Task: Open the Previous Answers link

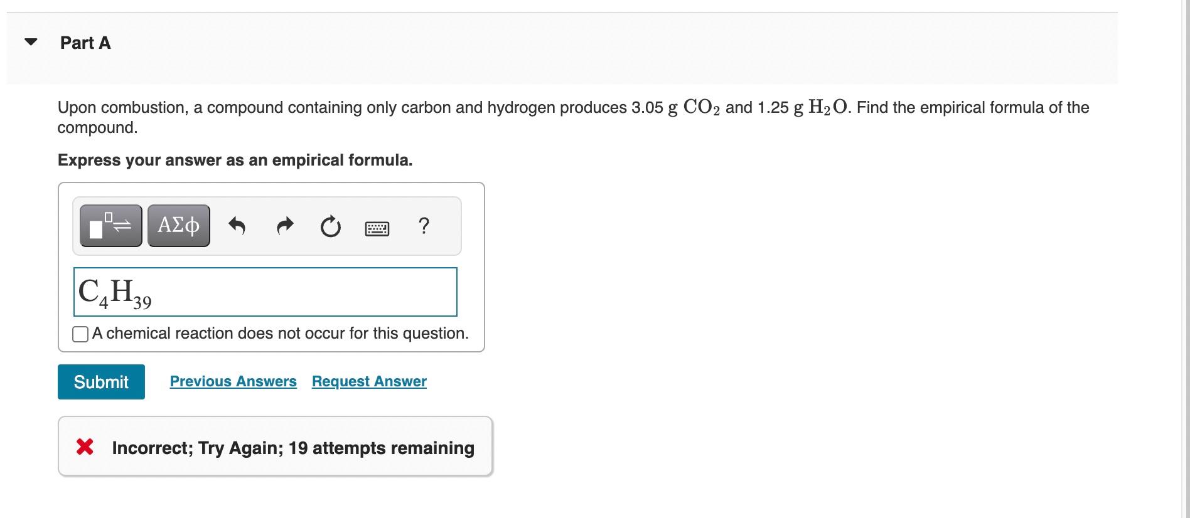Action: [233, 381]
